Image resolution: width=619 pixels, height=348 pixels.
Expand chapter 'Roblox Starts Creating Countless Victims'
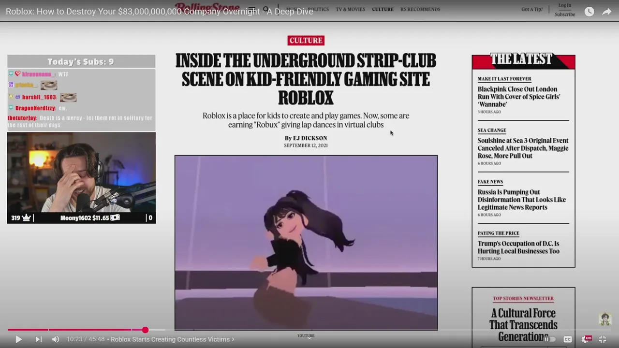click(173, 339)
